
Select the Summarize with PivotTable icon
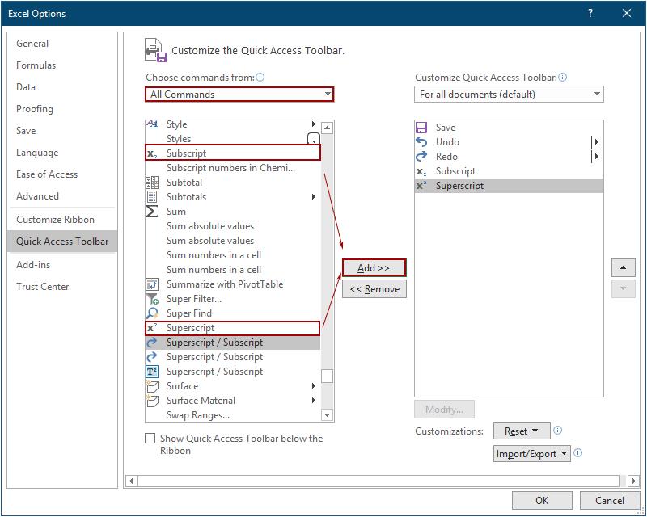pyautogui.click(x=151, y=284)
